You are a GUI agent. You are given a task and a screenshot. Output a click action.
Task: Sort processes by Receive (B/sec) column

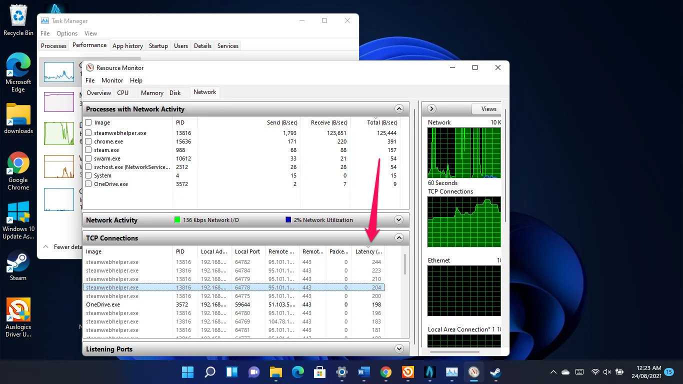(324, 122)
